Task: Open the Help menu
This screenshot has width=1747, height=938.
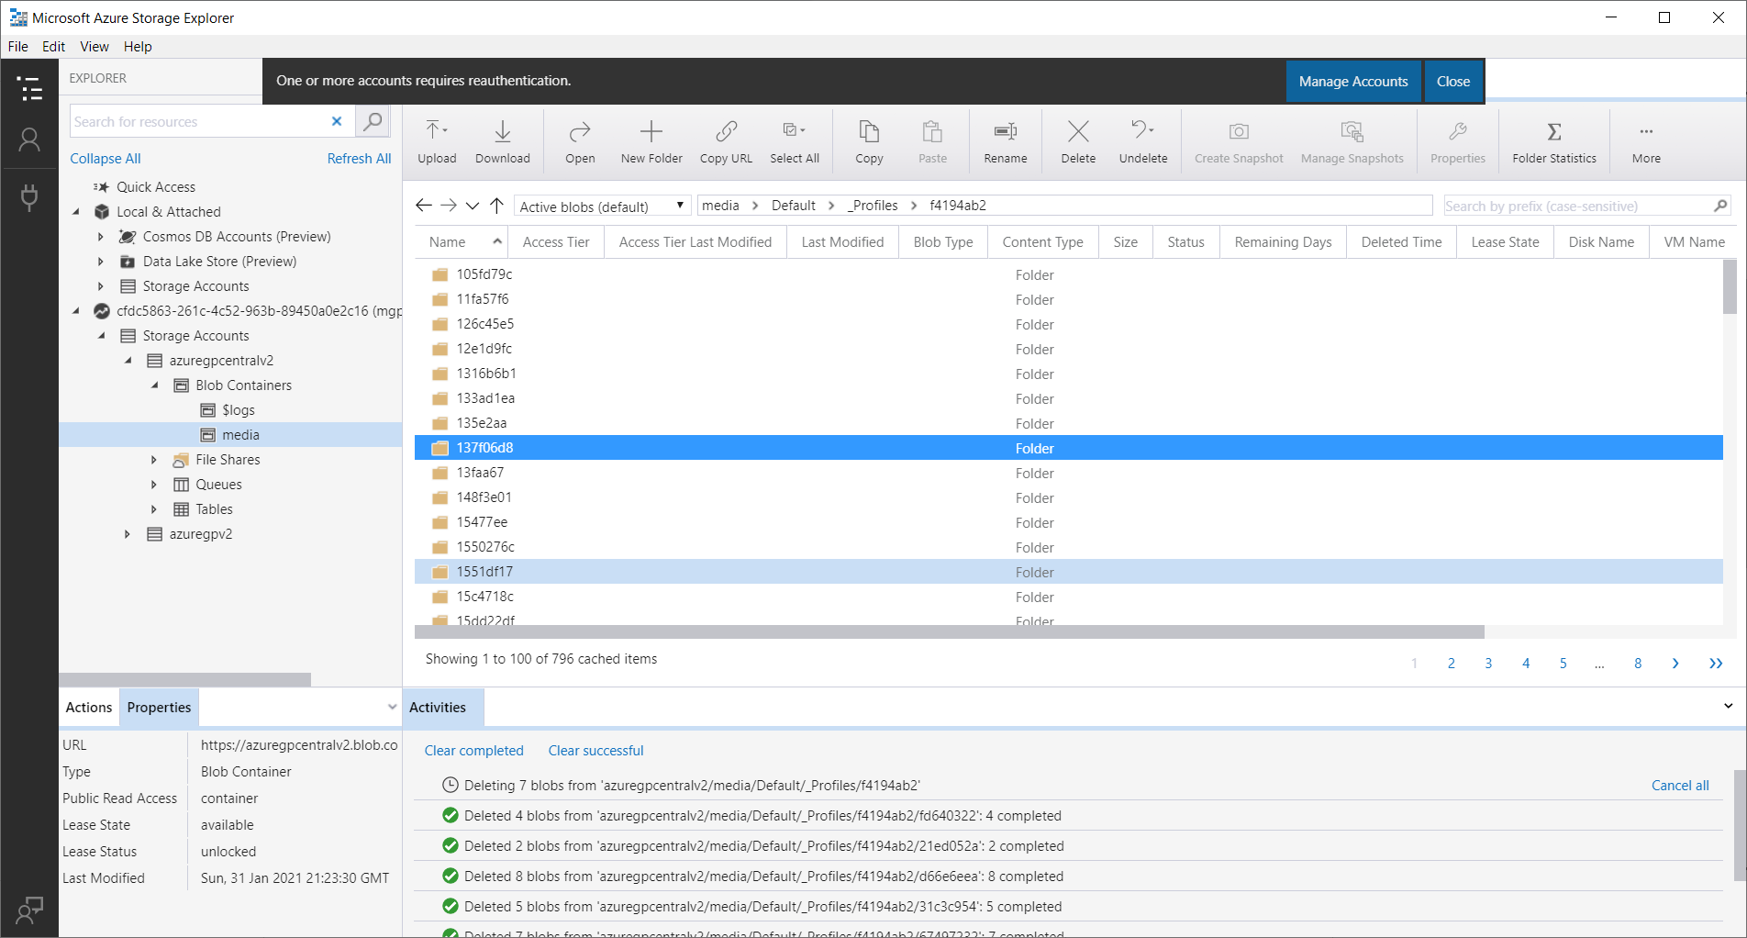Action: click(138, 47)
